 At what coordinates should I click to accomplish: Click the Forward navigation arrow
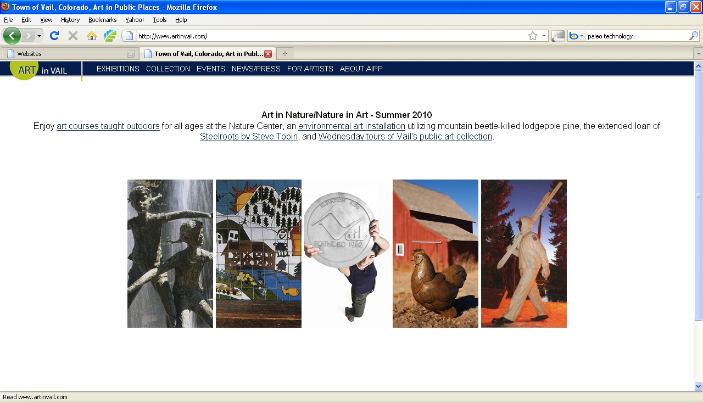coord(28,36)
